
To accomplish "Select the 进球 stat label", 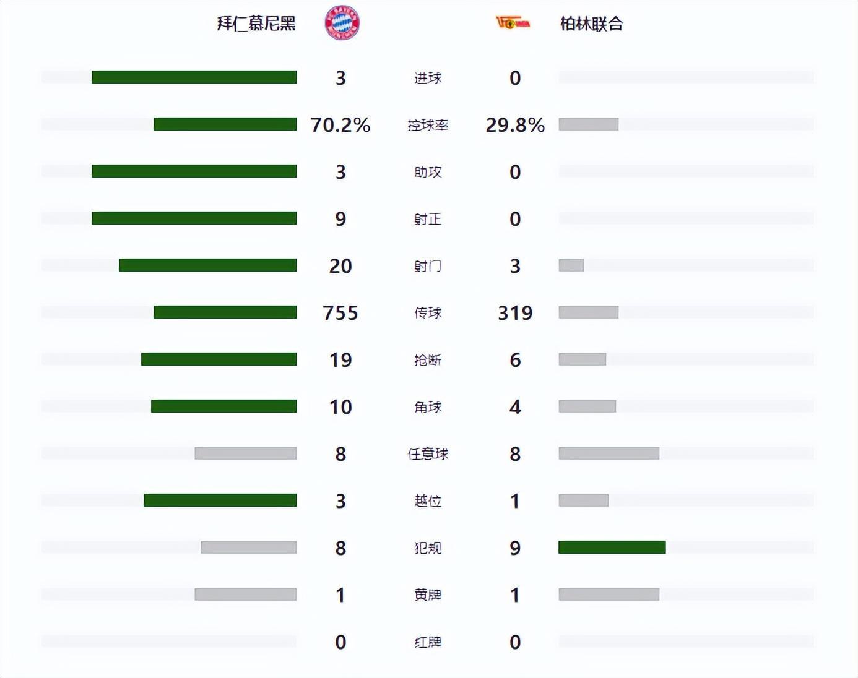I will [x=428, y=78].
